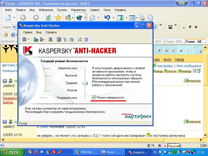The height and width of the screenshot is (156, 208).
Task: Expand the security level dropdown in Anti-Hacker
Action: (29, 39)
